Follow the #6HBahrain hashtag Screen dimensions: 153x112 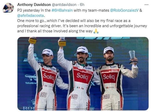click(x=62, y=10)
